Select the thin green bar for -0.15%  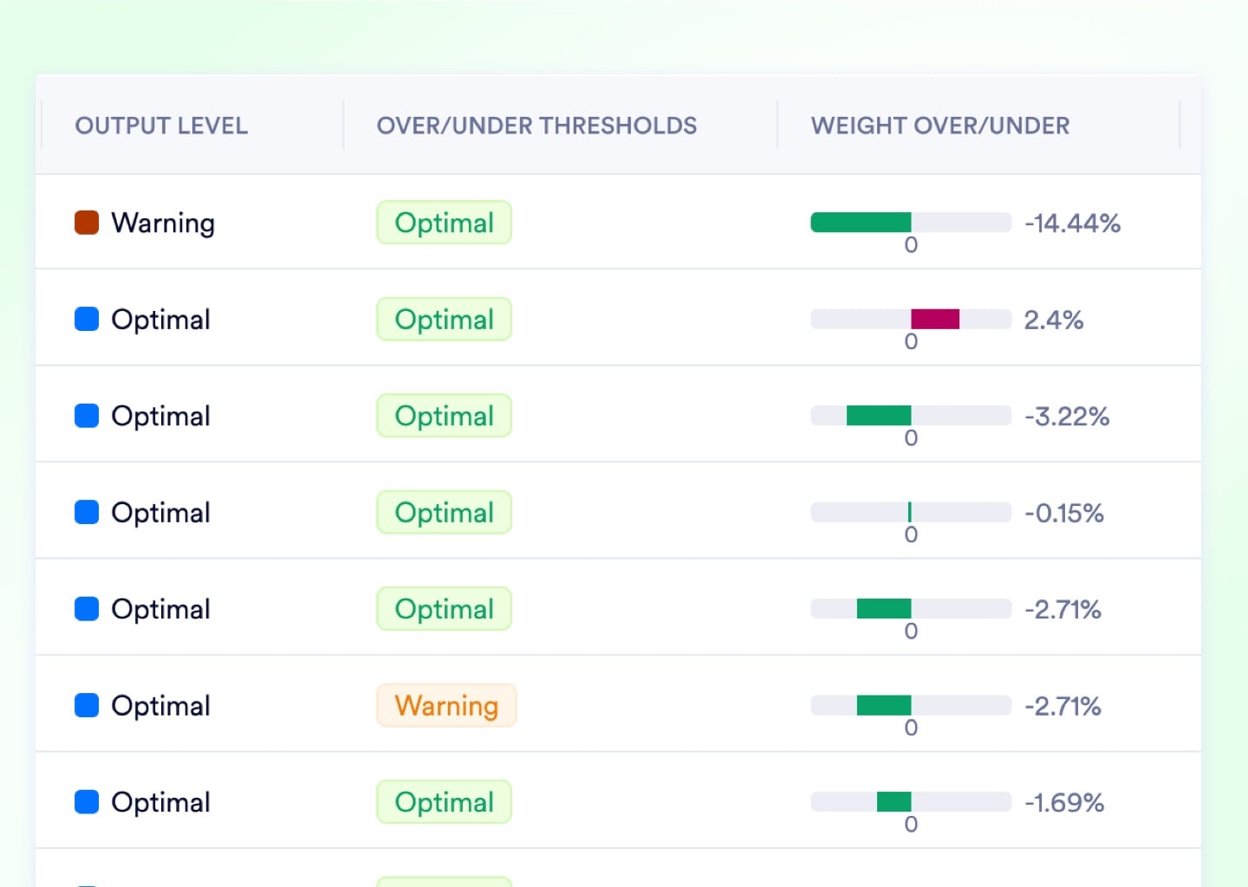(x=909, y=512)
